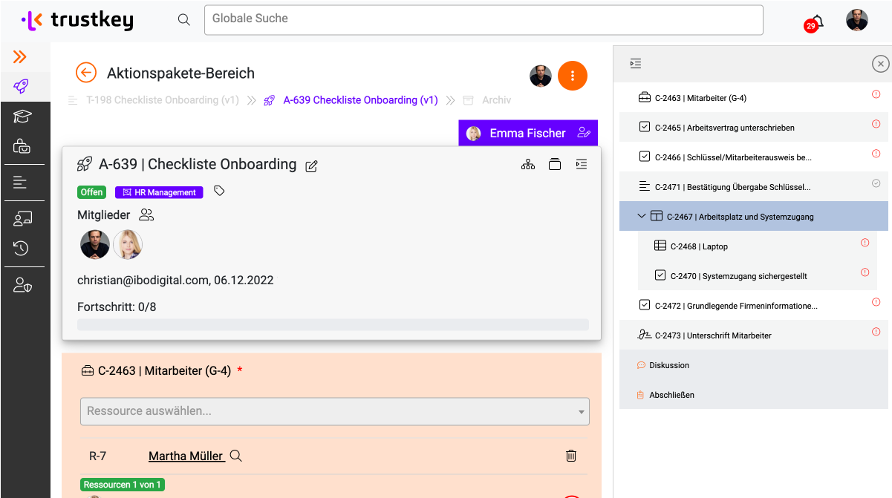Select C-2472 Grundlegende Firmeninformationen item

[x=735, y=306]
